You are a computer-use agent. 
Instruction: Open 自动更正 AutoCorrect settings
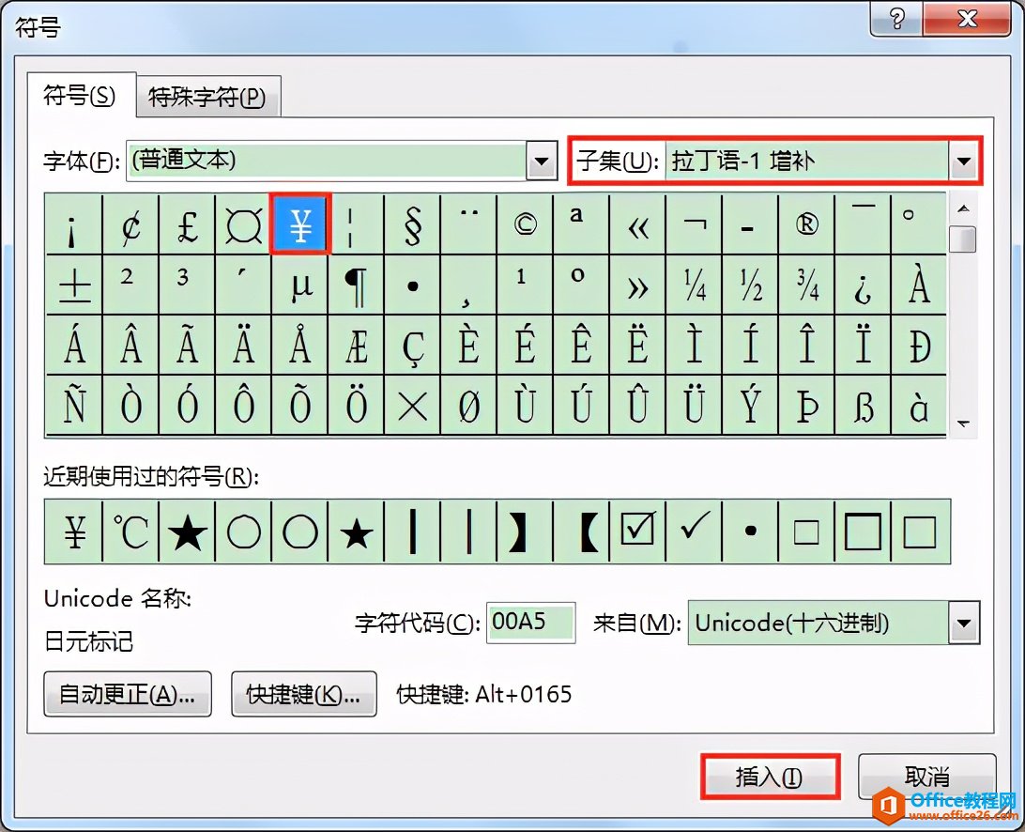click(127, 694)
